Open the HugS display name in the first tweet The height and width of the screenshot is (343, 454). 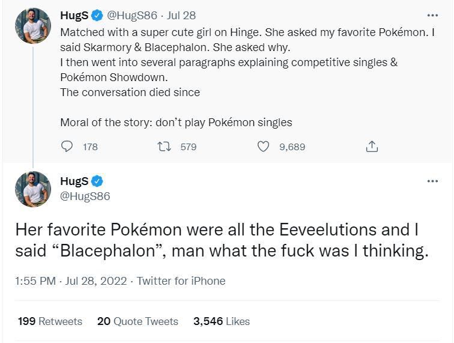(x=74, y=16)
